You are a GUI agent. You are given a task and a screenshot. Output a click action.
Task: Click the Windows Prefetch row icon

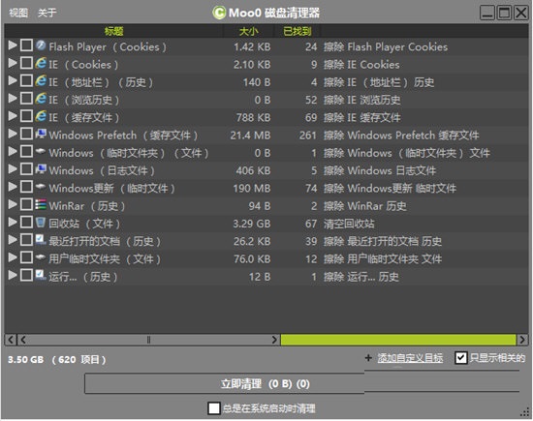[x=41, y=134]
